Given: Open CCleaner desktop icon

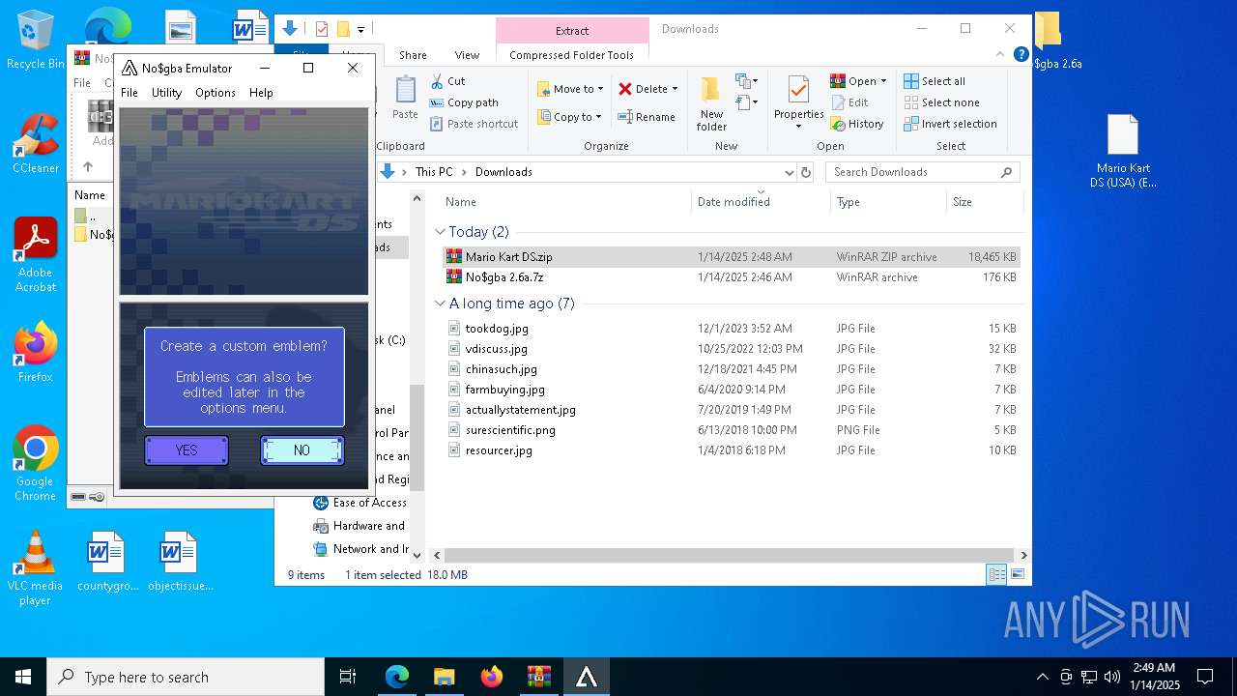Looking at the screenshot, I should (x=35, y=143).
